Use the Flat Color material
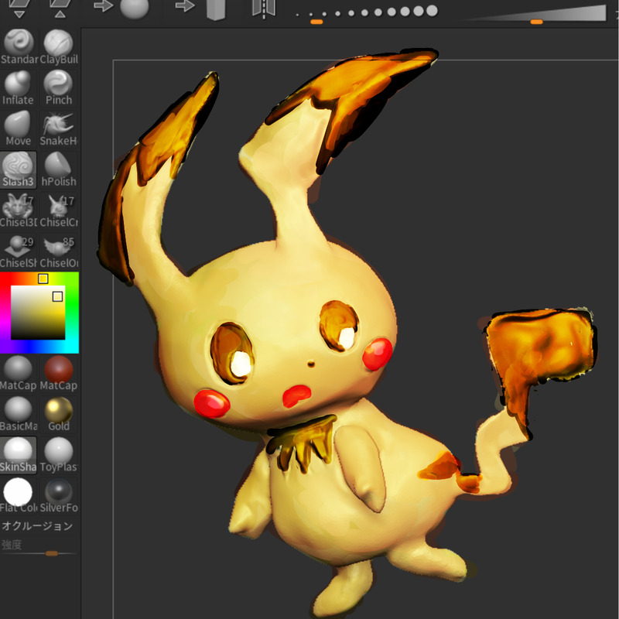Image resolution: width=619 pixels, height=619 pixels. coord(18,495)
